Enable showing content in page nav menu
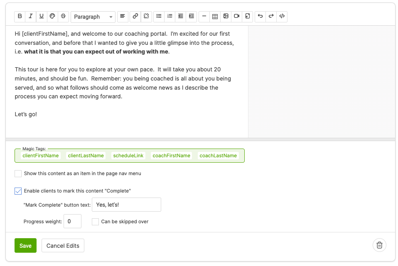 18,173
